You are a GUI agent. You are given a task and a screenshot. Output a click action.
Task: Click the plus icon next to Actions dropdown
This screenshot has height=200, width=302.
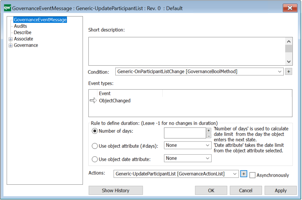tap(244, 174)
